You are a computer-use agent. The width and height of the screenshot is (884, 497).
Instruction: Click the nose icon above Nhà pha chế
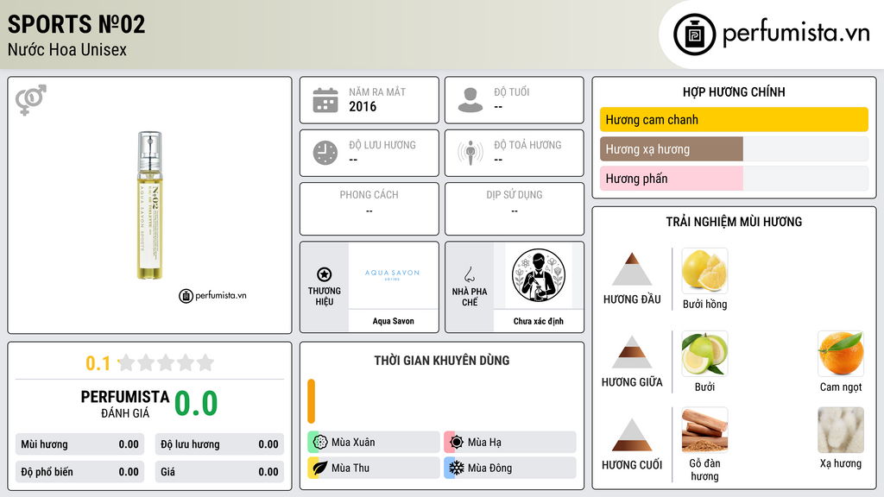point(469,274)
